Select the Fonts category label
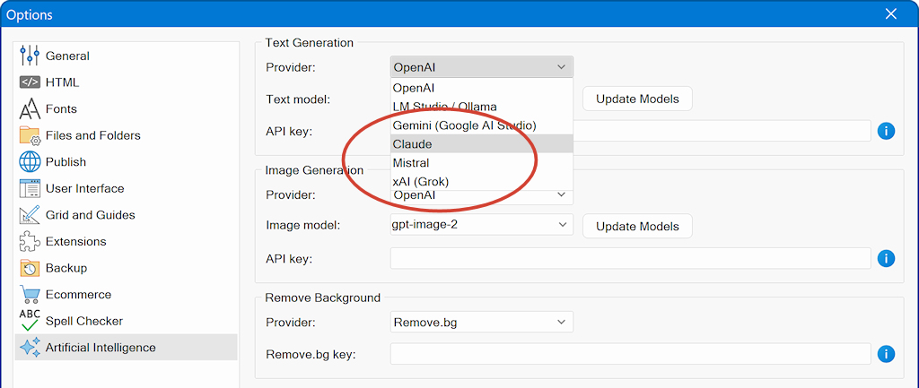This screenshot has height=388, width=919. 61,108
